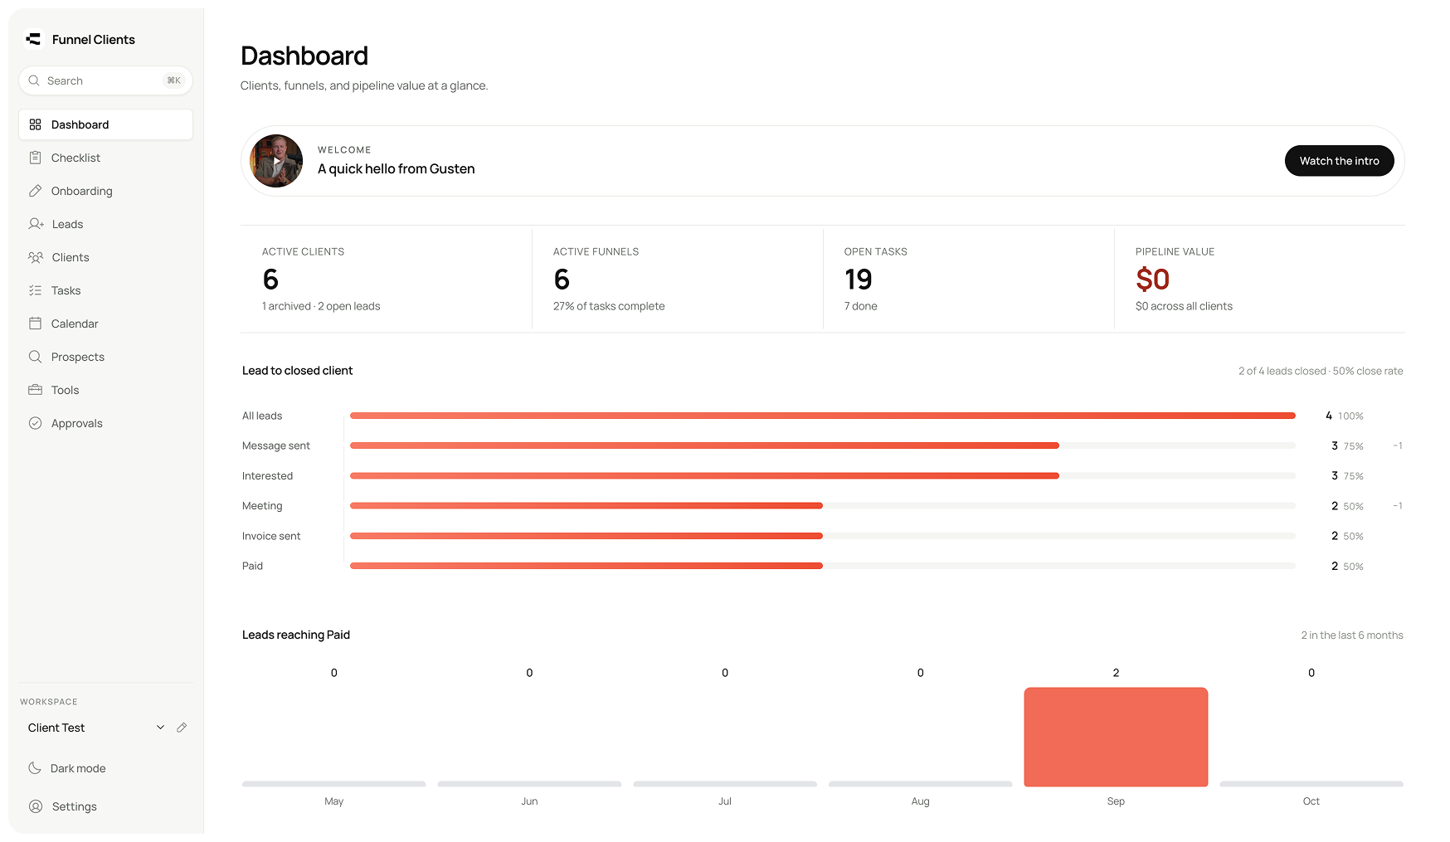Screen dimensions: 1450x842
Task: Navigate to Leads
Action: coord(105,224)
